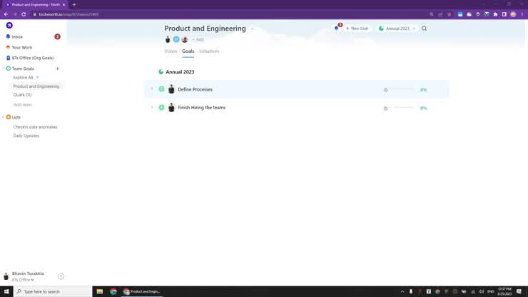Screen dimensions: 528x297
Task: Click the Define Processes goal status icon
Action: pos(161,89)
